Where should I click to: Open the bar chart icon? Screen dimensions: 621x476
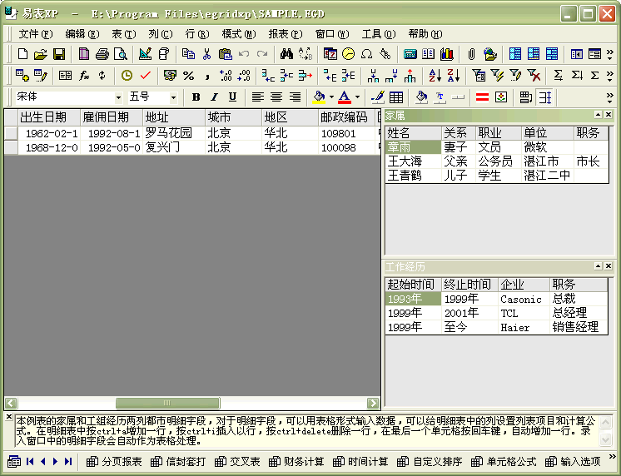447,54
